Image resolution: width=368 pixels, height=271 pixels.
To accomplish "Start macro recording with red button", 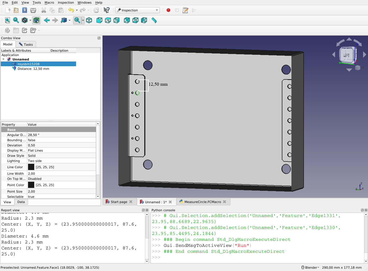I will coord(168,10).
